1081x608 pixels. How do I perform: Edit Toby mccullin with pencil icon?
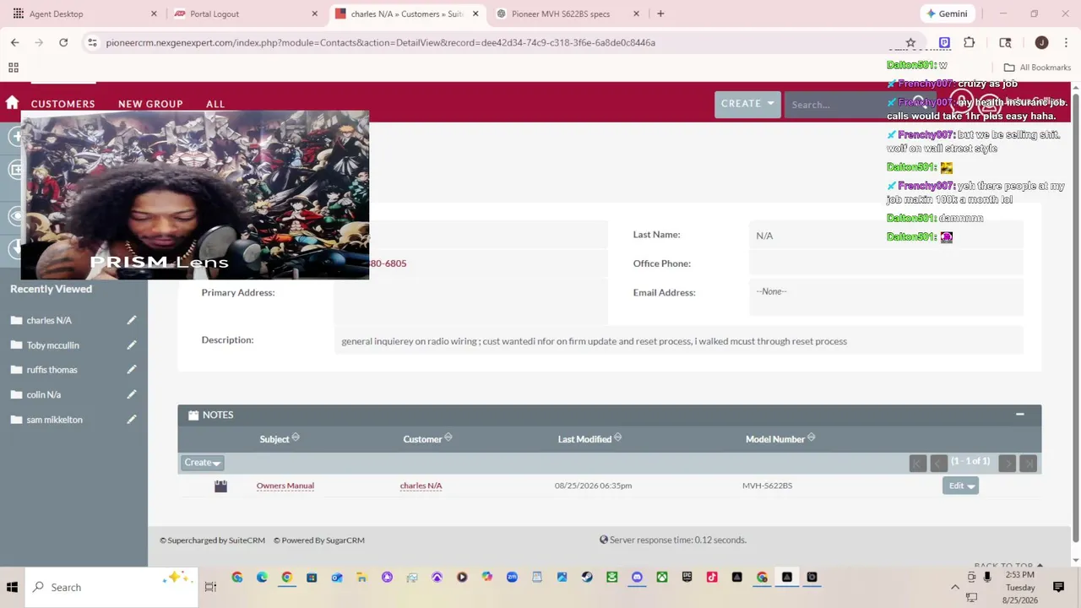(132, 345)
